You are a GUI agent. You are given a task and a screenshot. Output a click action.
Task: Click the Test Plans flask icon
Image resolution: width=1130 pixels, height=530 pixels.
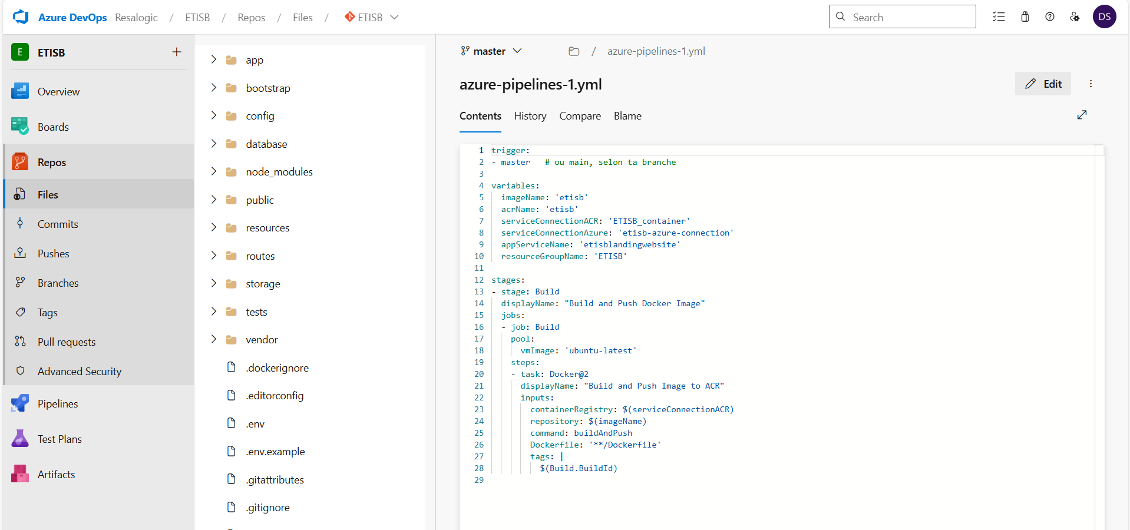pos(20,439)
